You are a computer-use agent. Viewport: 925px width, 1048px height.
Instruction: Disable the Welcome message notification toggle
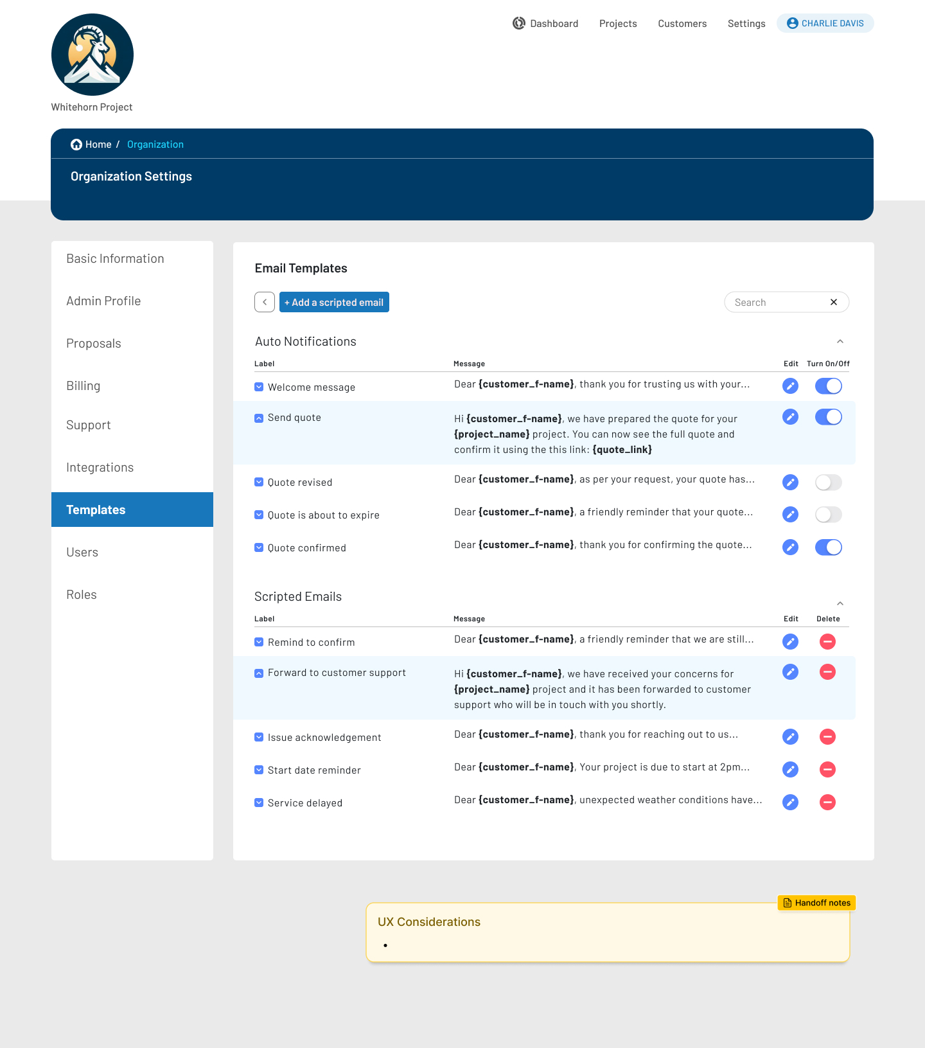828,386
